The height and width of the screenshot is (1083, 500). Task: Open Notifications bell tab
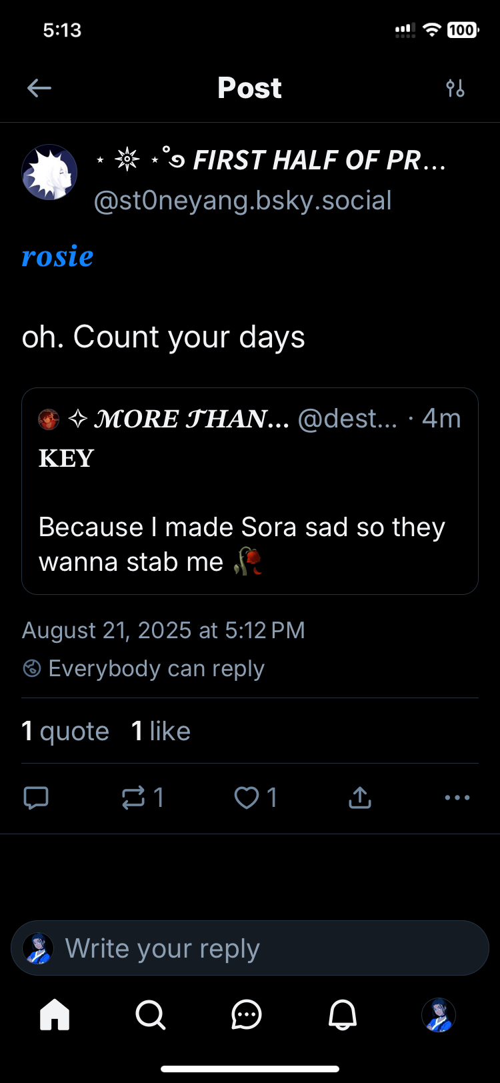[343, 1015]
